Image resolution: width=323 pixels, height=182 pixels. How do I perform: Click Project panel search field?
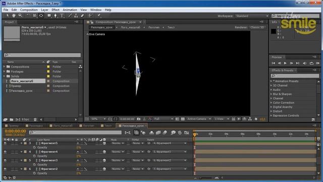(x=42, y=55)
